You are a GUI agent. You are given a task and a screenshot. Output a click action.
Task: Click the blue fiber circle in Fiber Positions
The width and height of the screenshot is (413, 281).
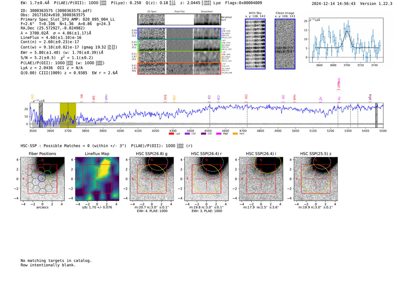tap(42, 178)
